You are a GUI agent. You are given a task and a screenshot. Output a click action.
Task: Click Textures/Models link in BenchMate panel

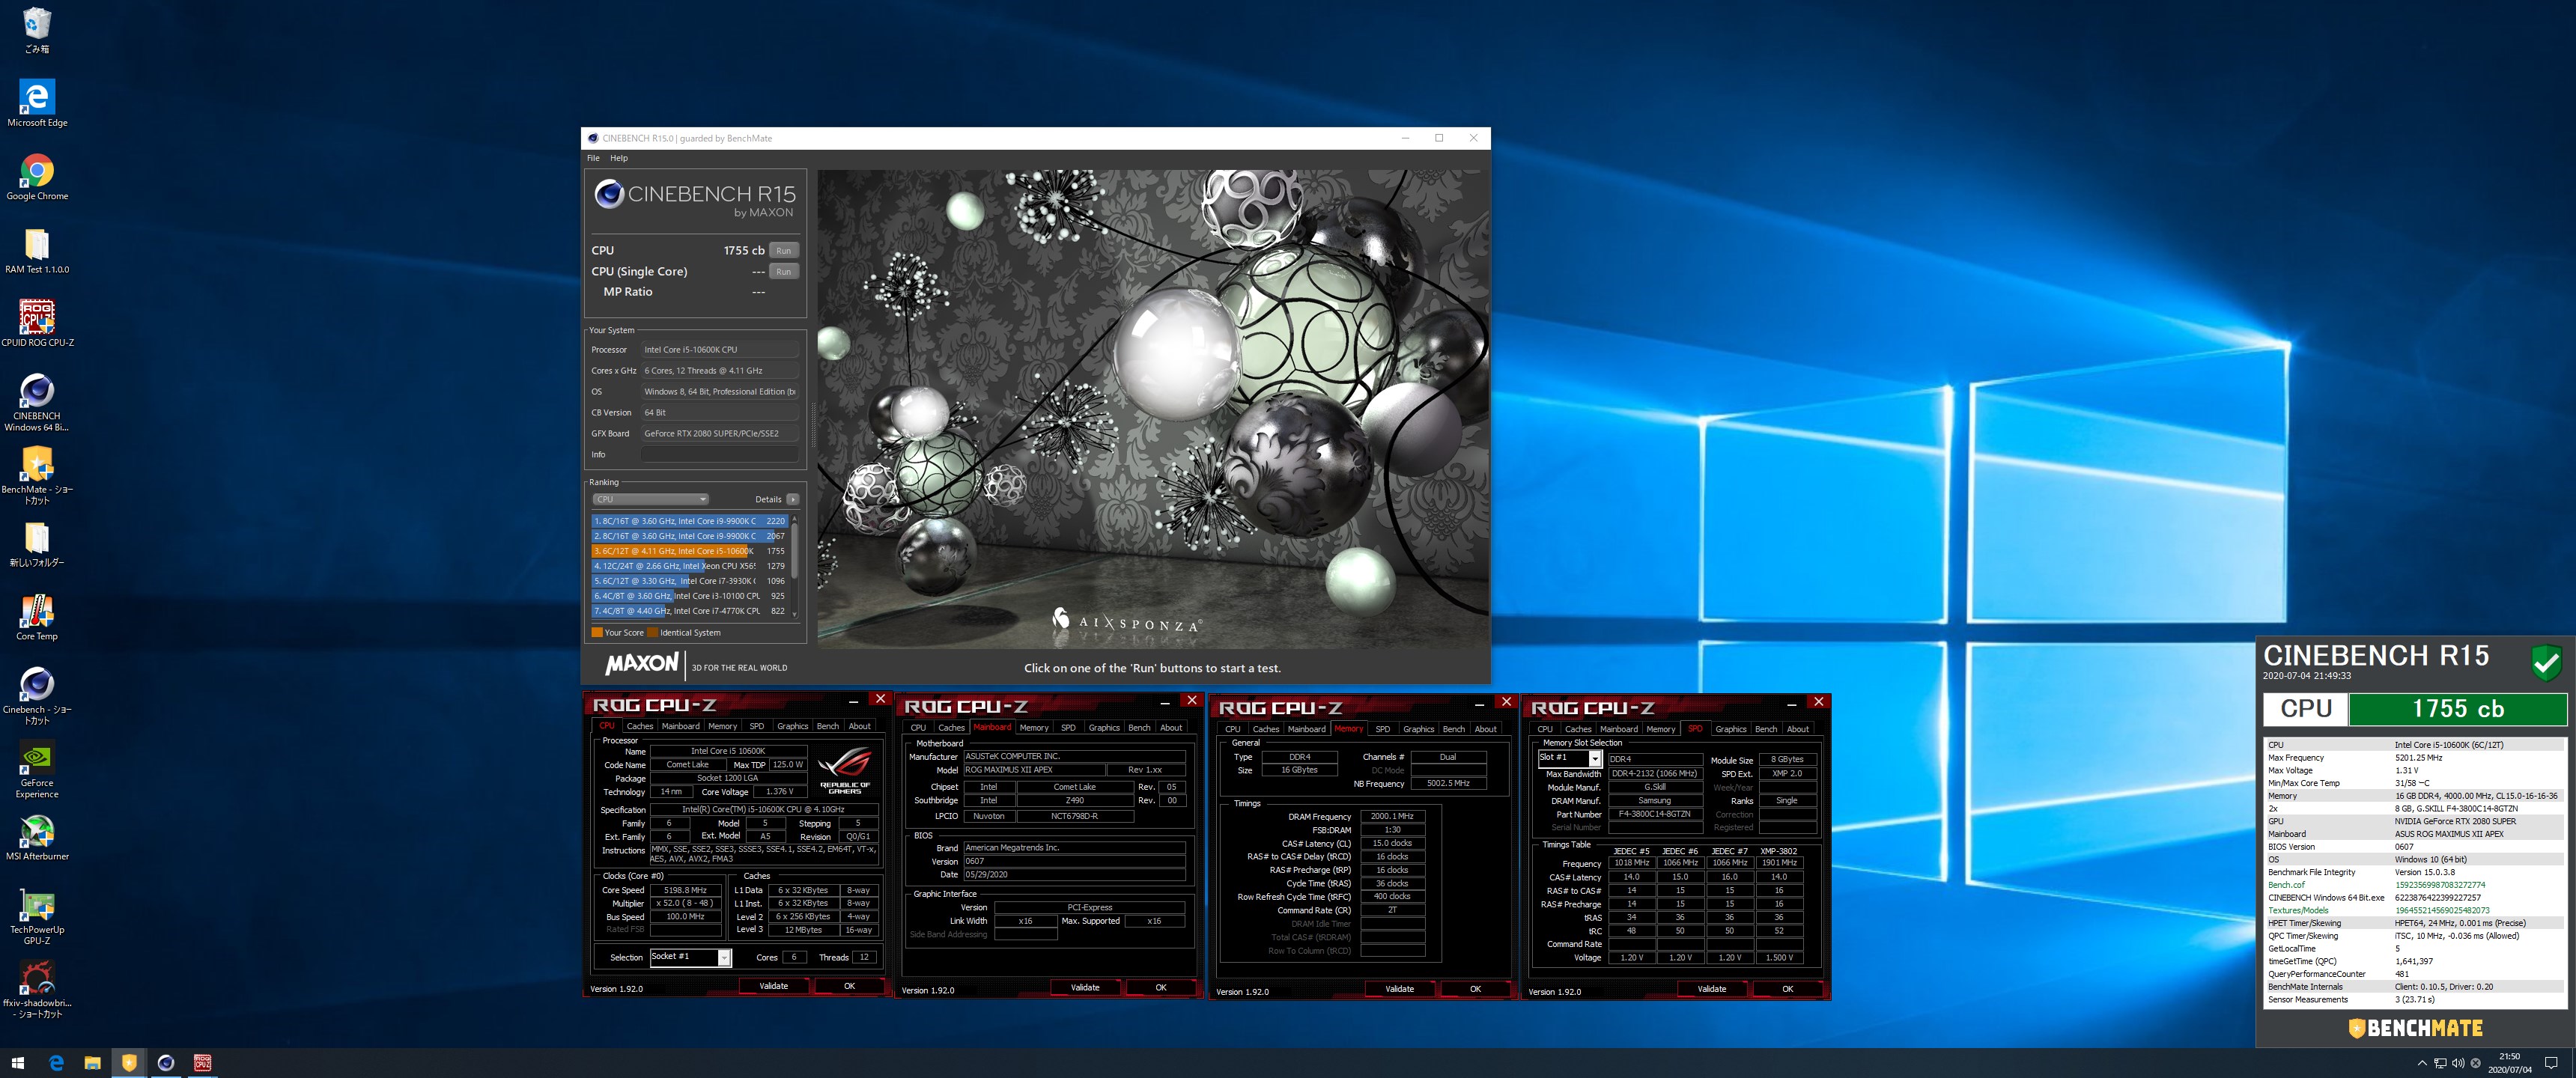coord(2298,911)
